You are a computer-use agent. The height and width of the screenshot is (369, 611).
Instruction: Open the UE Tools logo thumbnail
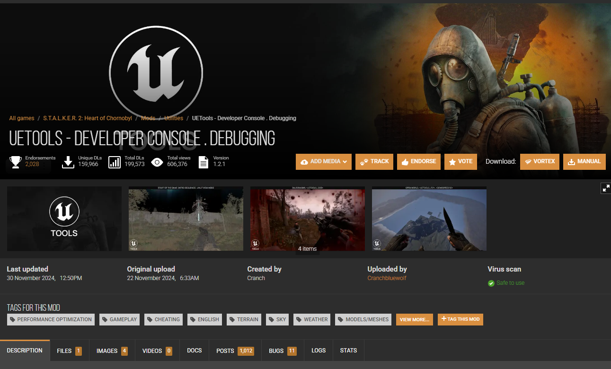pos(64,219)
